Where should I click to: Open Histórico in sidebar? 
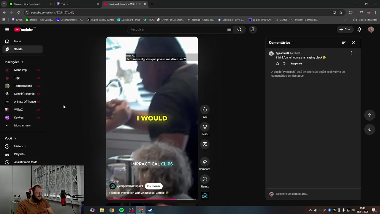coord(23,146)
